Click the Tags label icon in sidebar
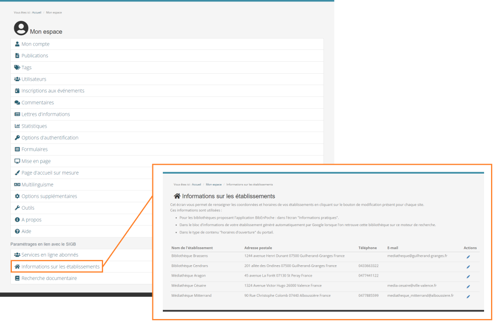Viewport: 495px width, 323px height. [17, 67]
